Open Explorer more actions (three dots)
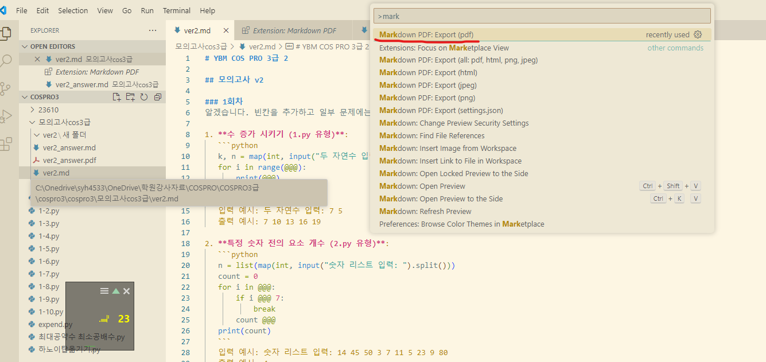 pos(153,30)
